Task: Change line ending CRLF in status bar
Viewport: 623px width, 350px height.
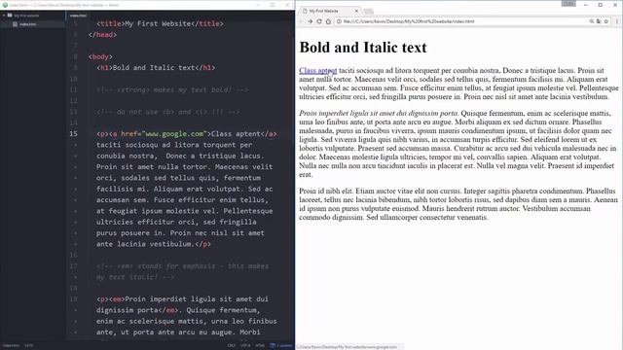Action: point(232,346)
